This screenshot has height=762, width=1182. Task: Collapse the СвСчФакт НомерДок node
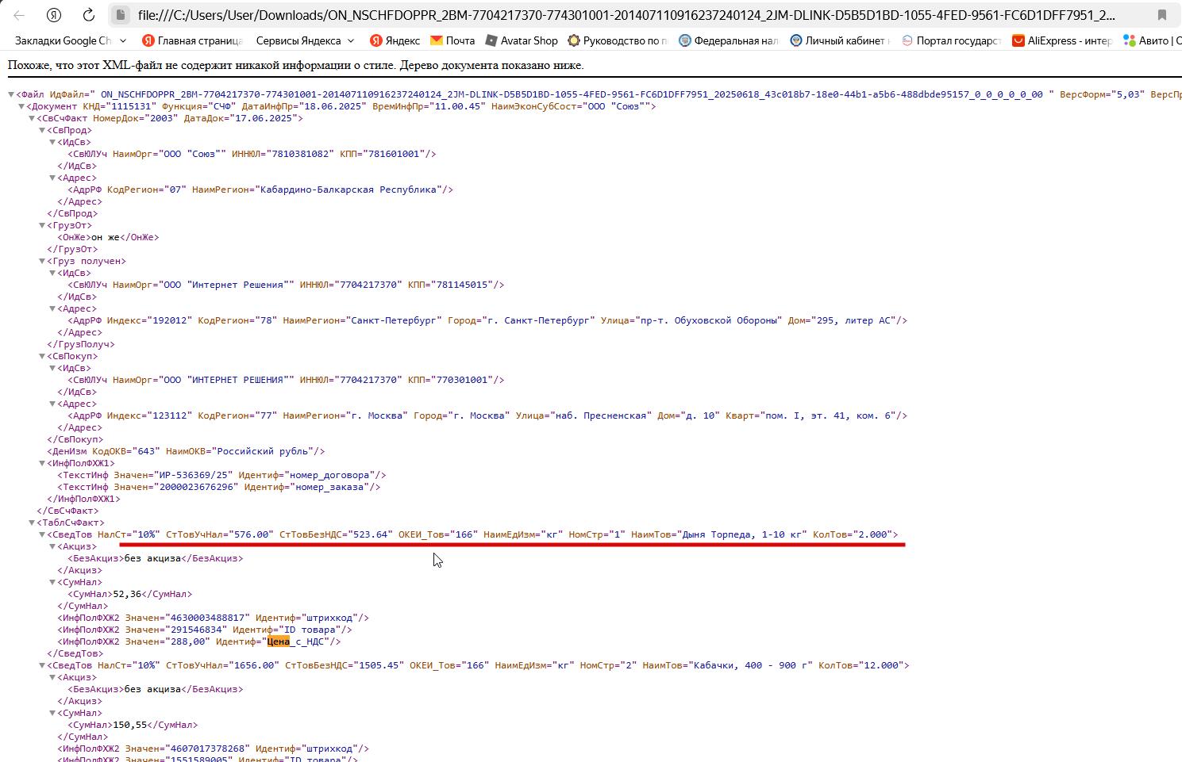pos(32,118)
